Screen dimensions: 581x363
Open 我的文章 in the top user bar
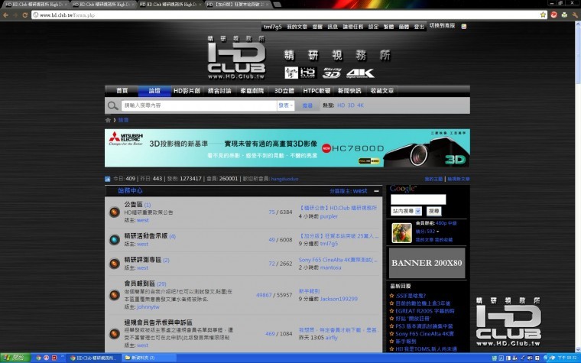click(297, 27)
